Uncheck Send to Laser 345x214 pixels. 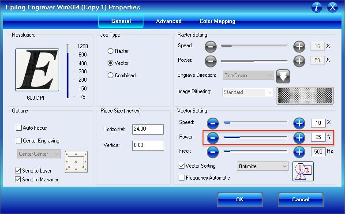[18, 171]
